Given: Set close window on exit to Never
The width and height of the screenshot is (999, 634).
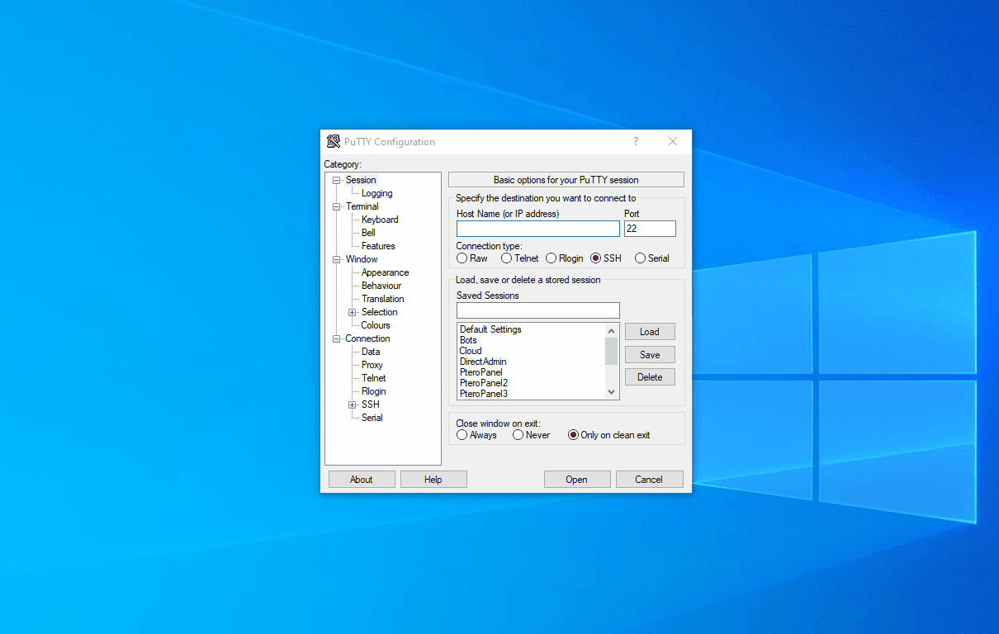Looking at the screenshot, I should (x=518, y=435).
